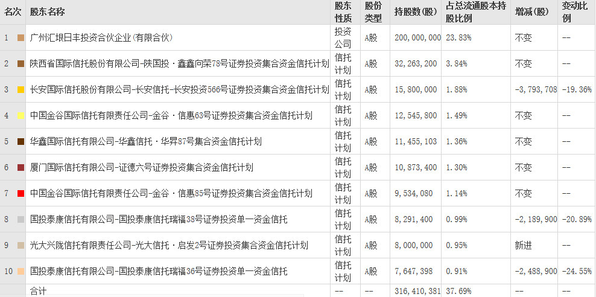Select shareholder 长安信托-长安投资566号 trust plan
This screenshot has height=297, width=596.
pos(179,90)
